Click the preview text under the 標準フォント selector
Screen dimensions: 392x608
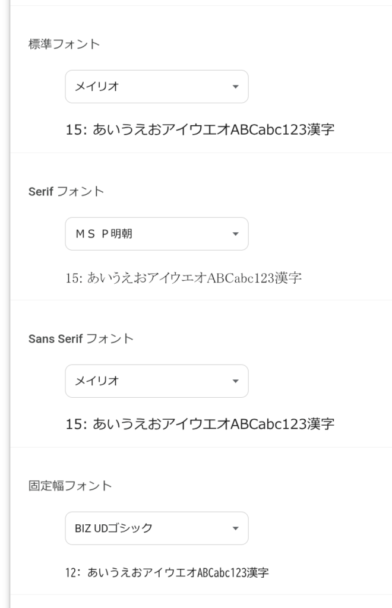coord(200,129)
